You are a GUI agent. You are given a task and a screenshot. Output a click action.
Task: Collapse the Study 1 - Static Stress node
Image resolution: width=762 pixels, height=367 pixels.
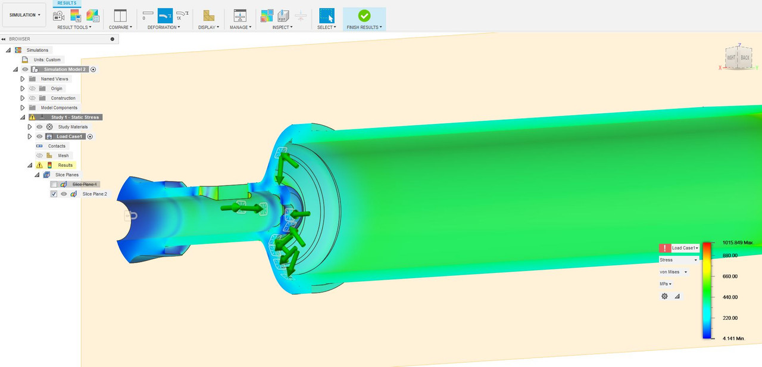point(23,117)
